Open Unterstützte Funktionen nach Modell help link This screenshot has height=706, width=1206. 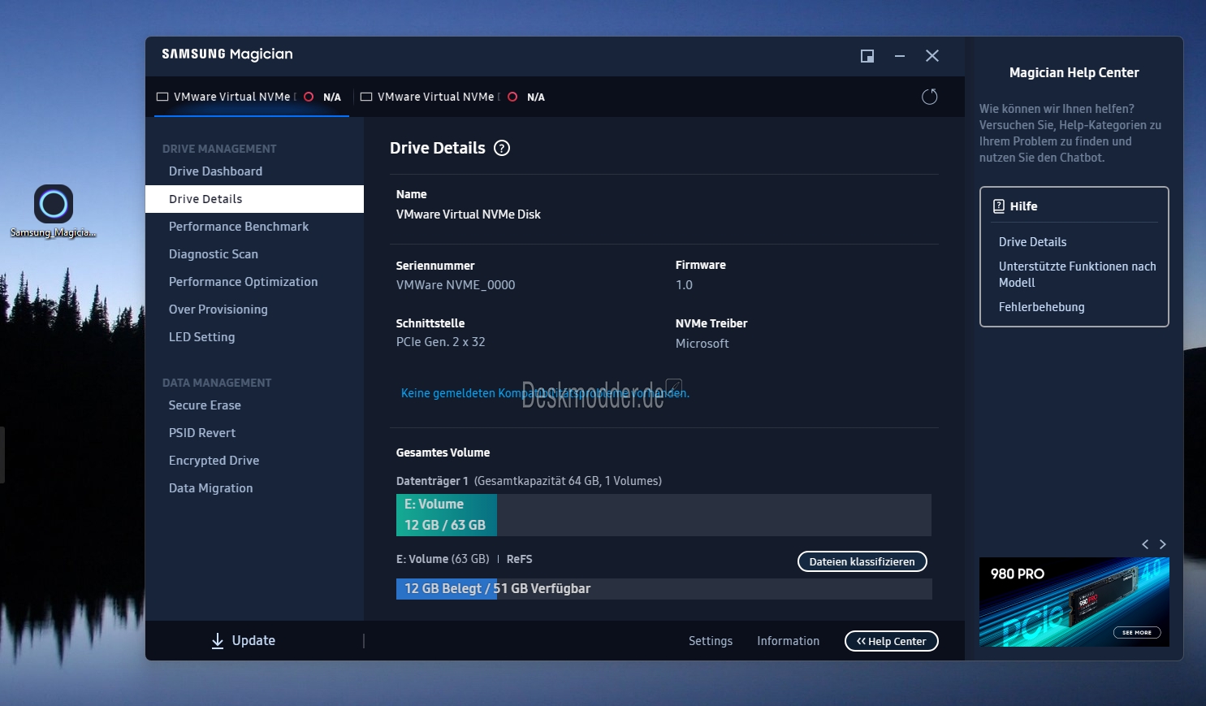1077,275
